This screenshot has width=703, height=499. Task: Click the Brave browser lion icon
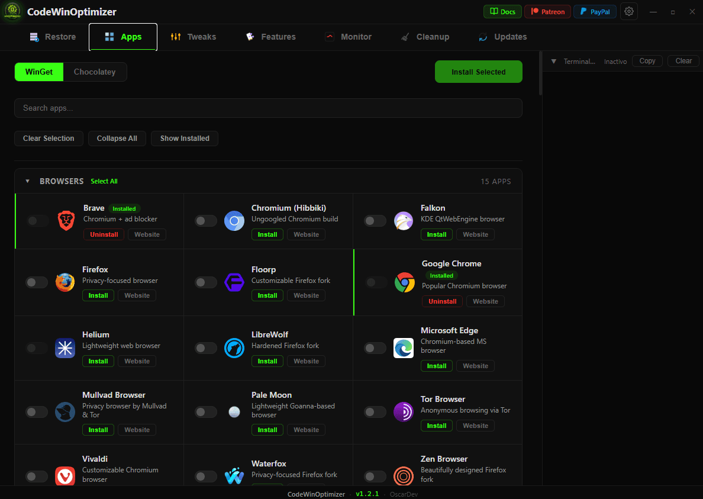(x=66, y=221)
